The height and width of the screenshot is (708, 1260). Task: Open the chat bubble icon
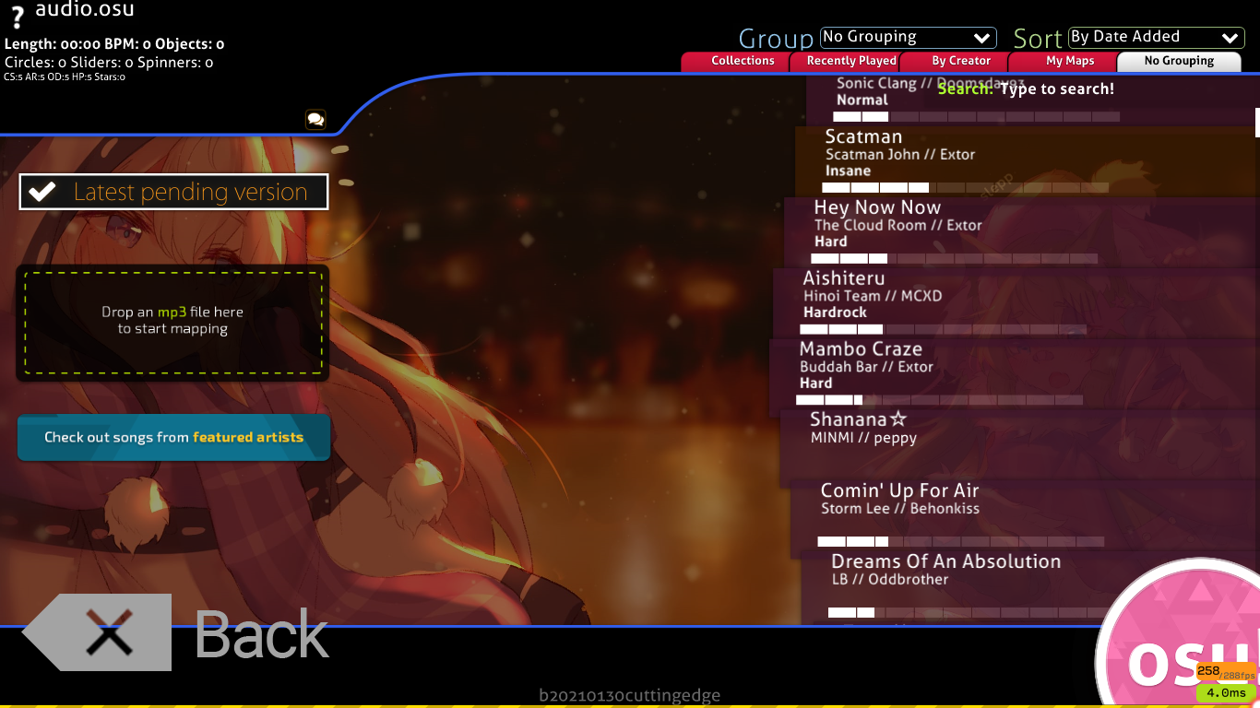click(315, 120)
